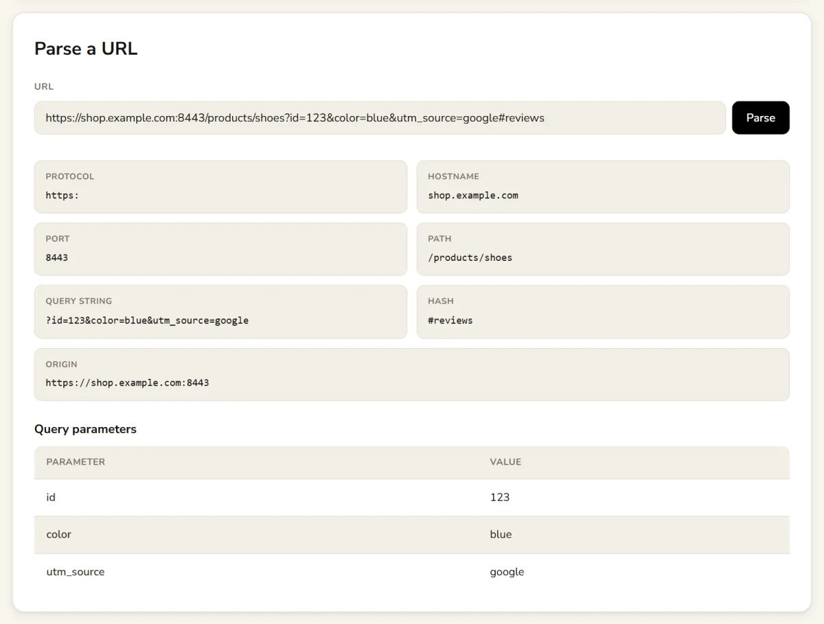Select the port value 8443
Image resolution: width=824 pixels, height=624 pixels.
pos(57,257)
